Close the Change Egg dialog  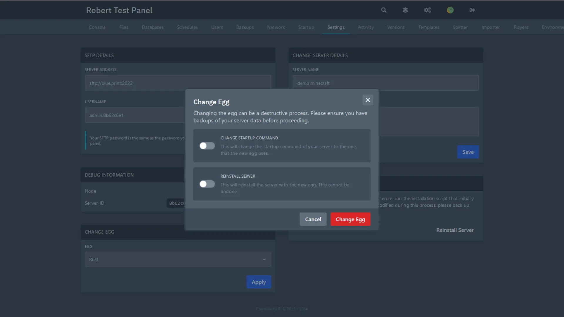(x=367, y=100)
